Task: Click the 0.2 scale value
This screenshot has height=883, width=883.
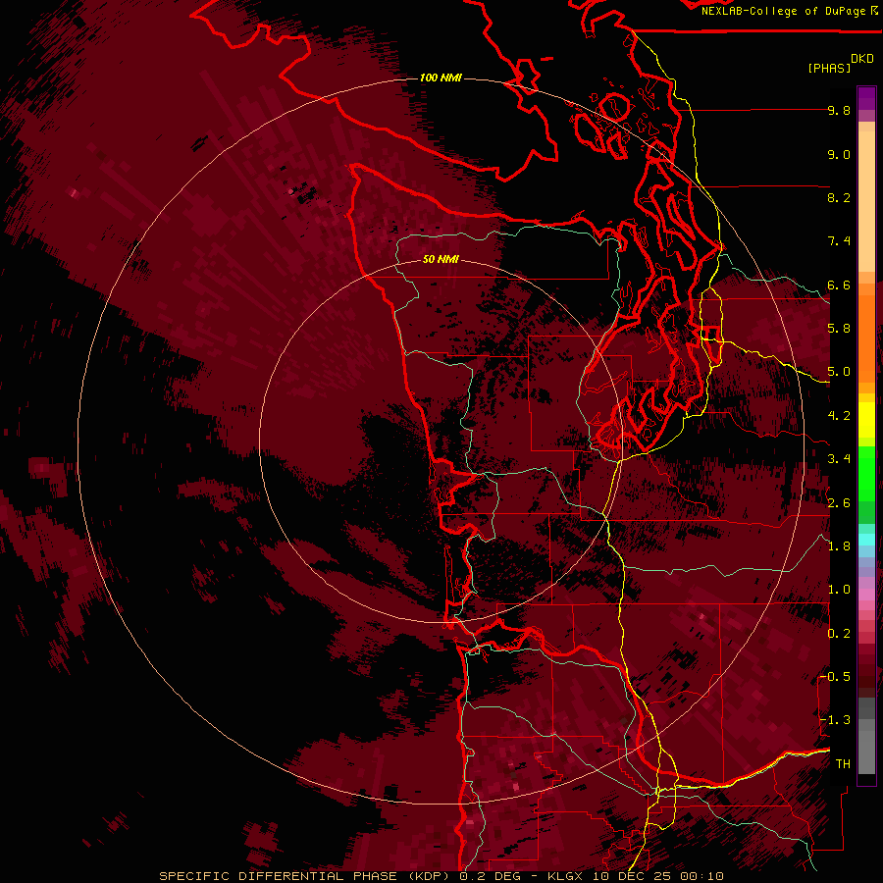Action: pyautogui.click(x=839, y=634)
